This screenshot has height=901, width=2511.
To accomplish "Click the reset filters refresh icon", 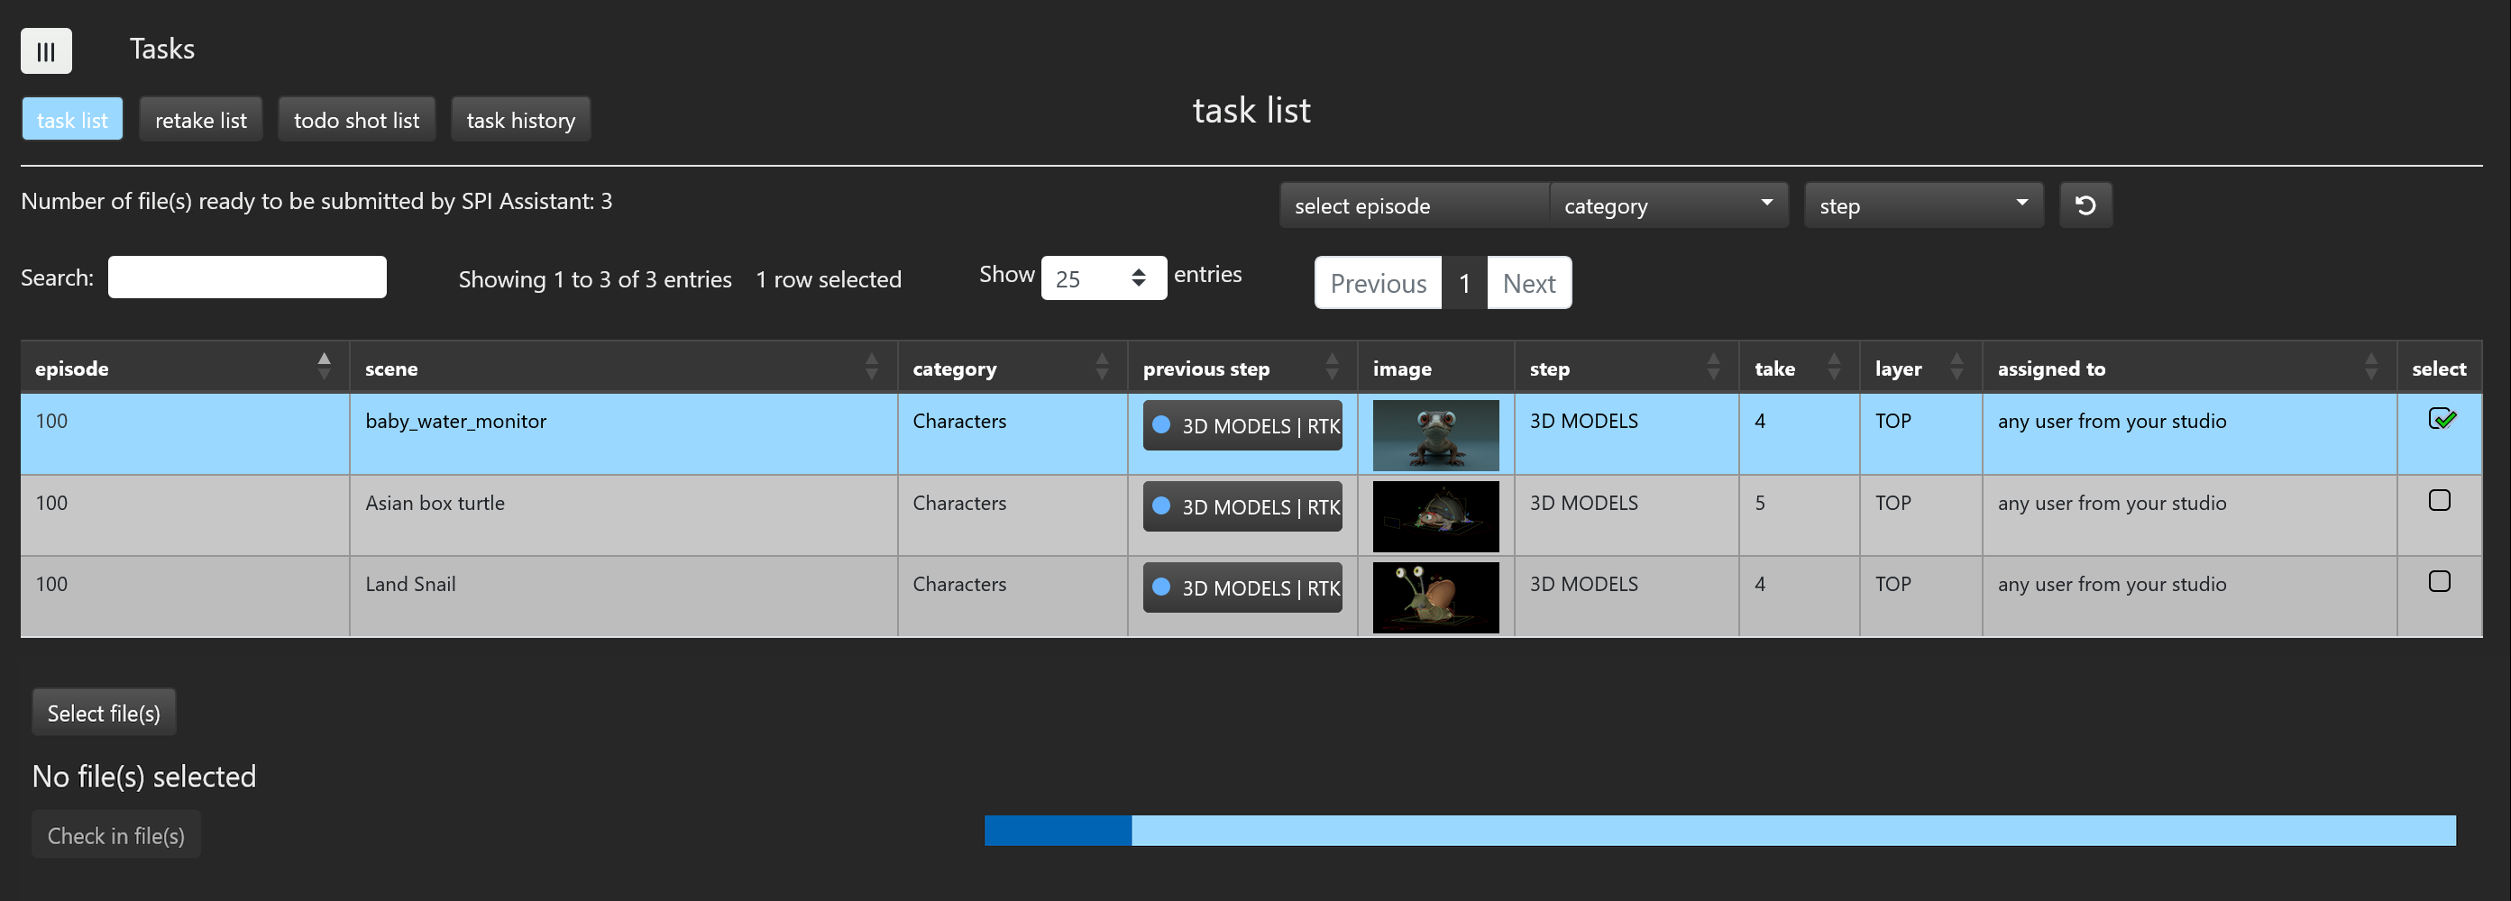I will (x=2085, y=205).
